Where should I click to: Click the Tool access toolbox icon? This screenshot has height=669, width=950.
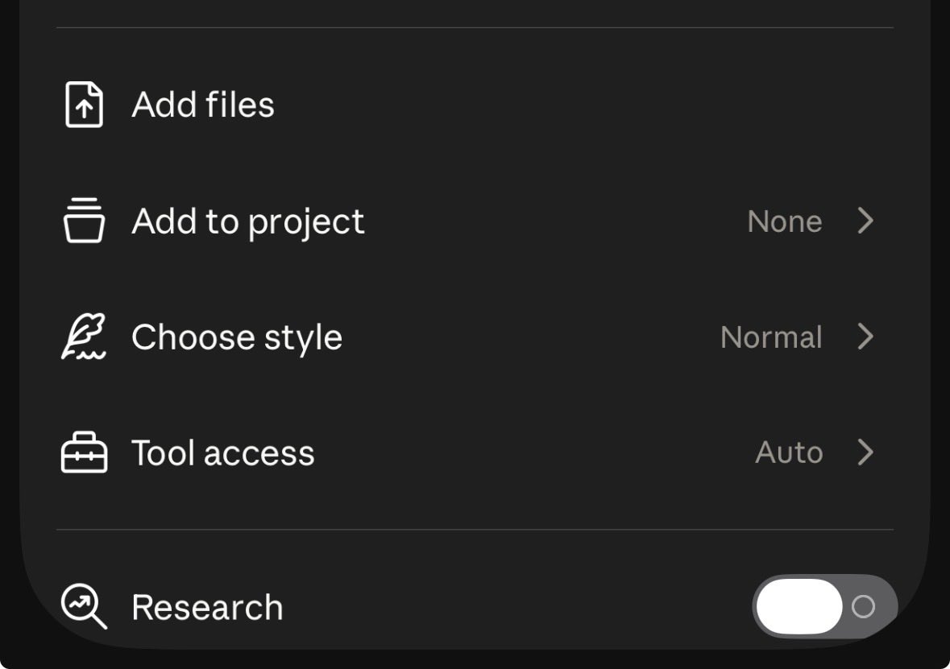click(x=85, y=452)
